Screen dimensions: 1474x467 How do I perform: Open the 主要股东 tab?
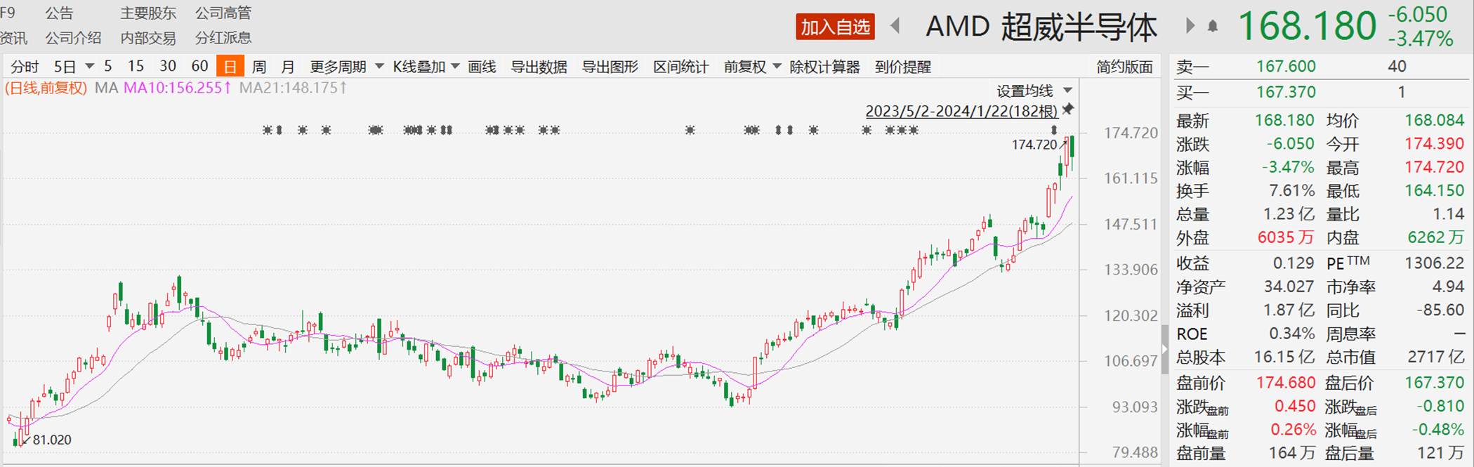148,13
